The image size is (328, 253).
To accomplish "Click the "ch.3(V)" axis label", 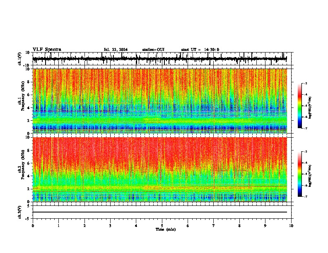I will point(19,212).
